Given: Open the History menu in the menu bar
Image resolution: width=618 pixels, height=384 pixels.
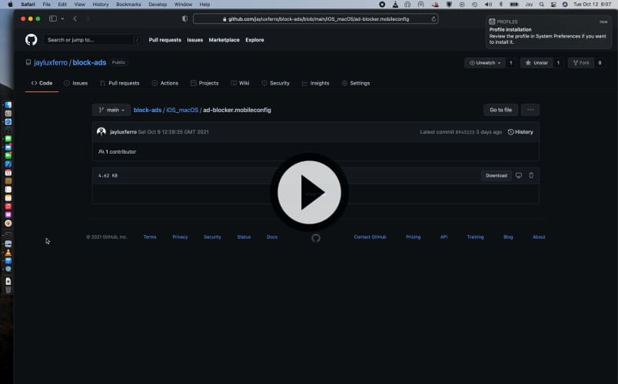Looking at the screenshot, I should [x=100, y=5].
